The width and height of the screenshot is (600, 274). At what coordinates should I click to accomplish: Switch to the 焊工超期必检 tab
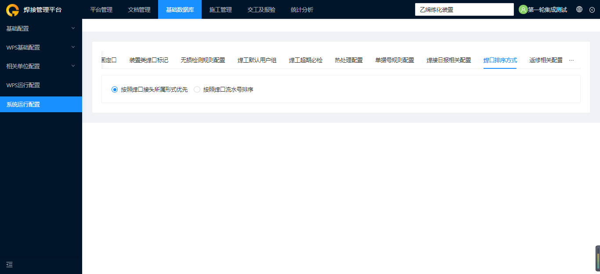306,60
